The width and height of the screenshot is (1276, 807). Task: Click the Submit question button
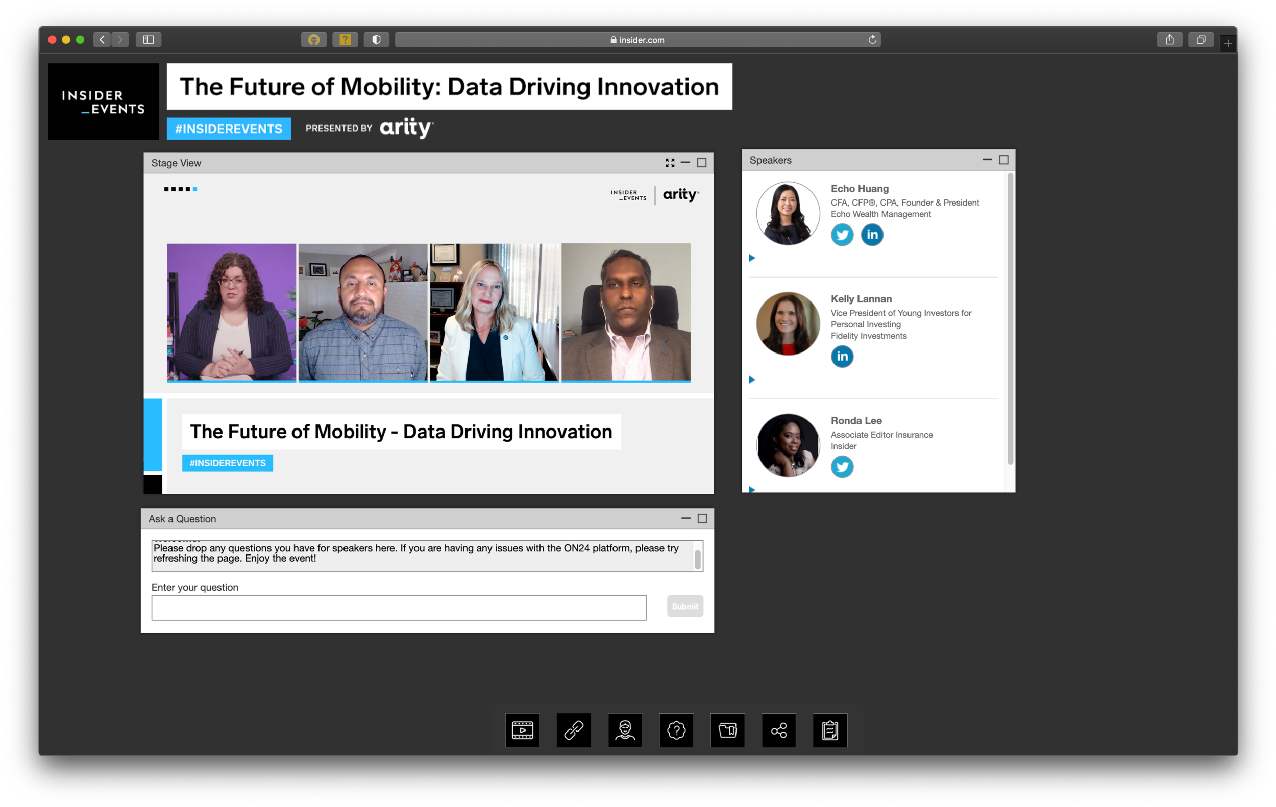(684, 607)
